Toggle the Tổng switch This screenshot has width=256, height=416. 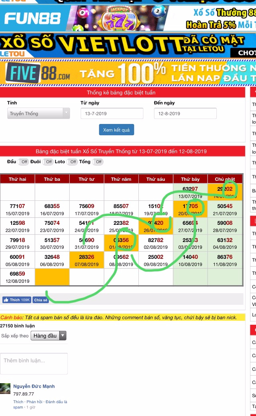[98, 162]
